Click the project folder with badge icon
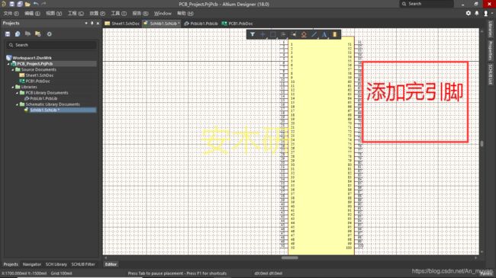The height and width of the screenshot is (278, 496). click(38, 34)
